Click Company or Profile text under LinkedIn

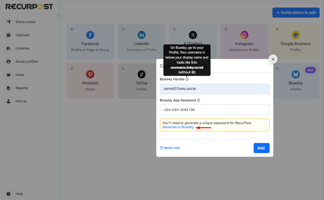coord(141,50)
